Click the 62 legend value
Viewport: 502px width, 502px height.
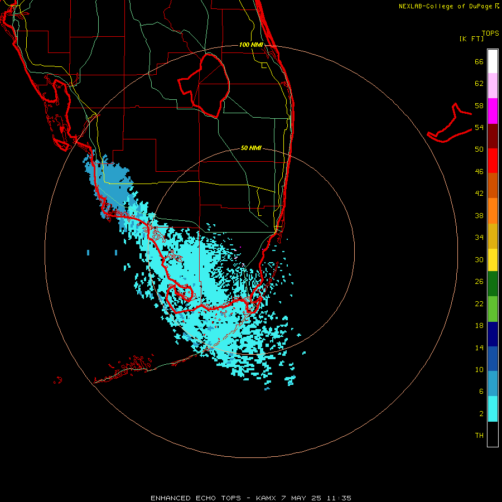[479, 84]
